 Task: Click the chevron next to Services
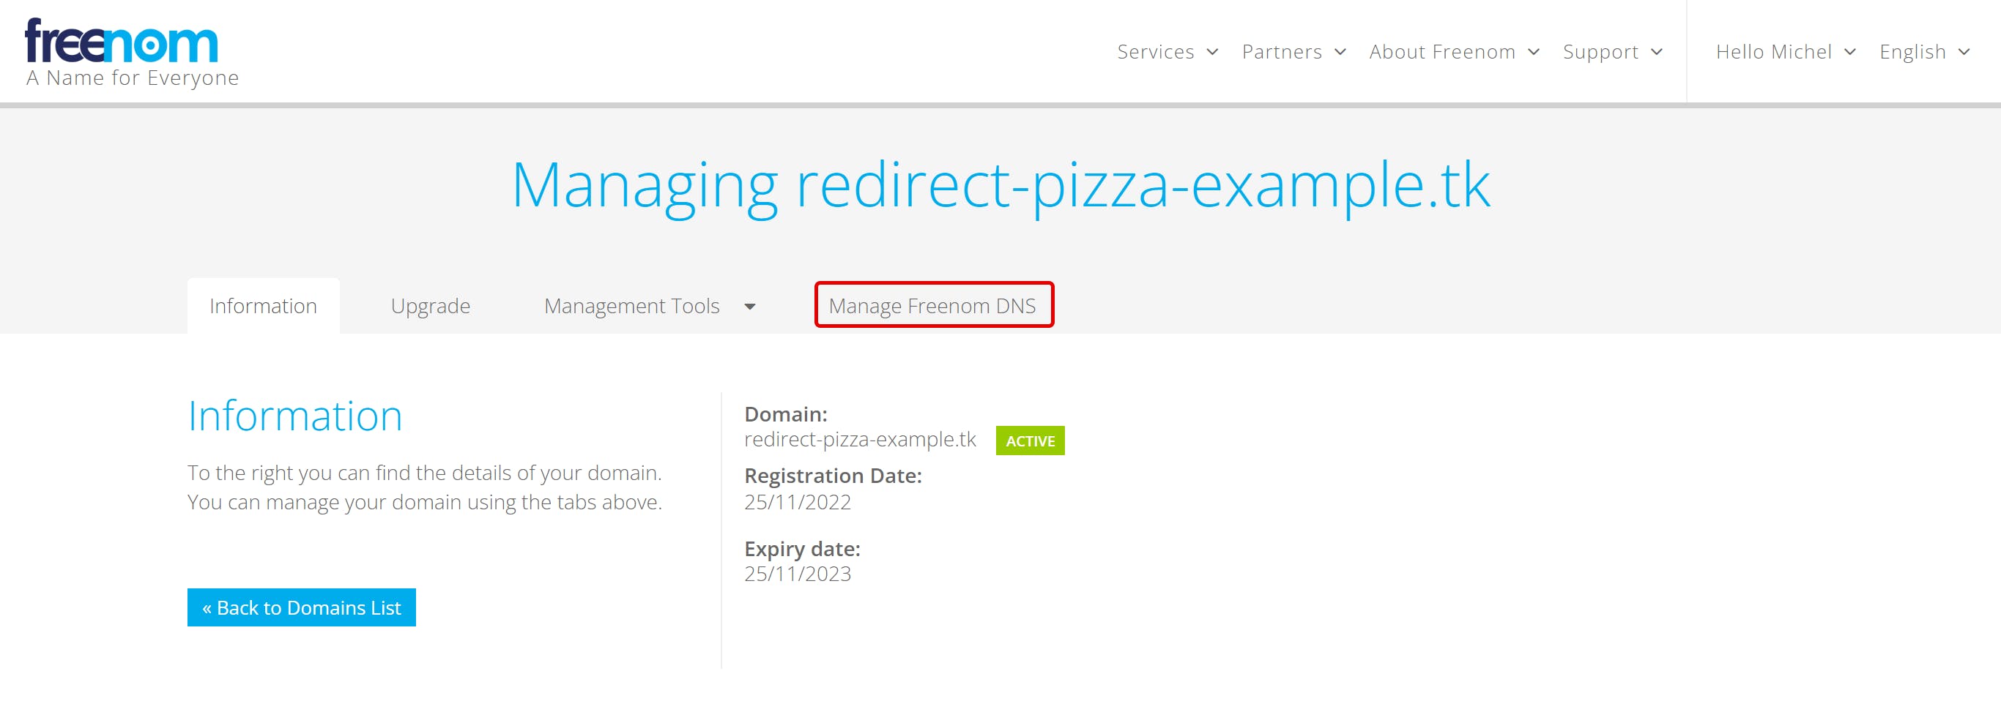point(1211,52)
